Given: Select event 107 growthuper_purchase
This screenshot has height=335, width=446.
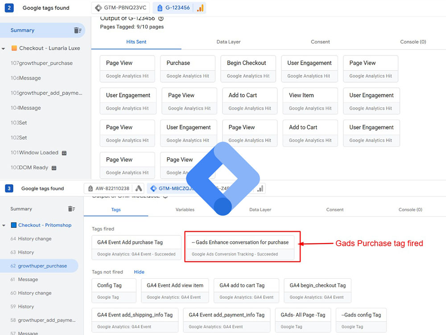Looking at the screenshot, I should click(41, 63).
